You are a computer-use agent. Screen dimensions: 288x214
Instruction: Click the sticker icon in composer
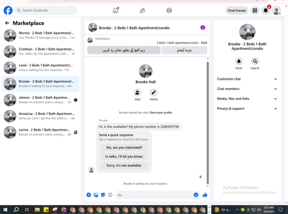[x=103, y=195]
